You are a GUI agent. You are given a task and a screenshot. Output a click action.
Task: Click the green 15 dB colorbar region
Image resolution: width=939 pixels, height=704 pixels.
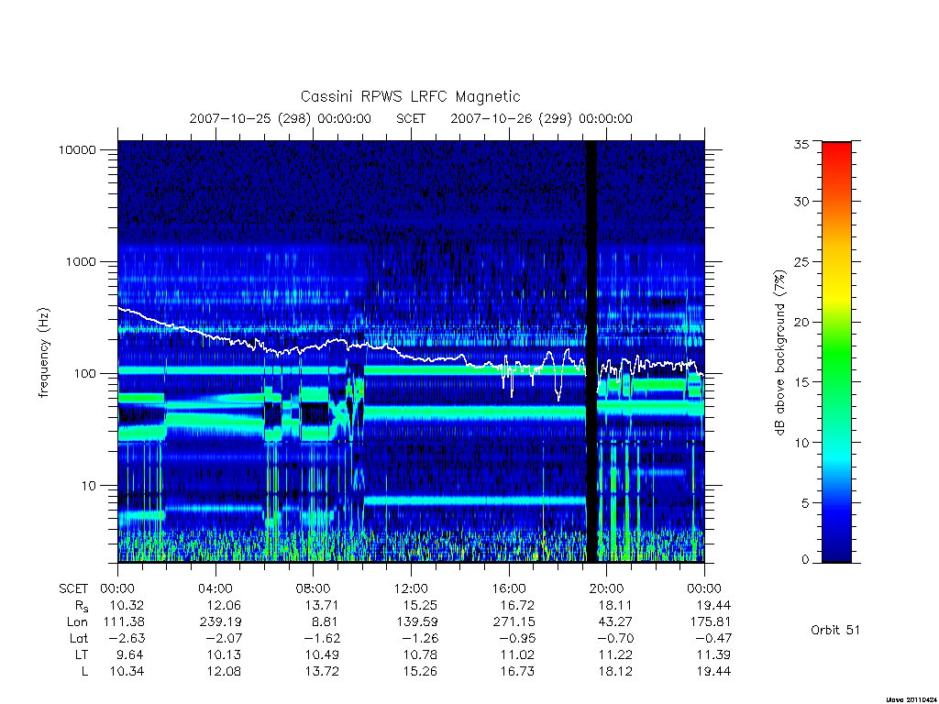(x=836, y=382)
